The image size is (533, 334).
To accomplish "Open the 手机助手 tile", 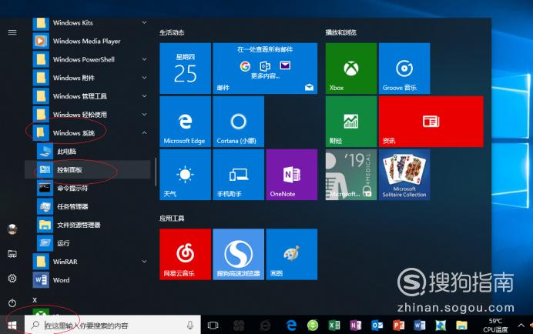I will (239, 175).
